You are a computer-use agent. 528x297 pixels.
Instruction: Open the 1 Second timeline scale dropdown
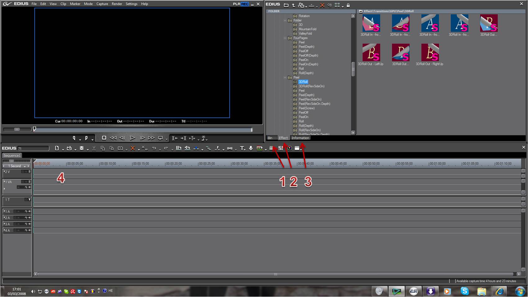(25, 166)
